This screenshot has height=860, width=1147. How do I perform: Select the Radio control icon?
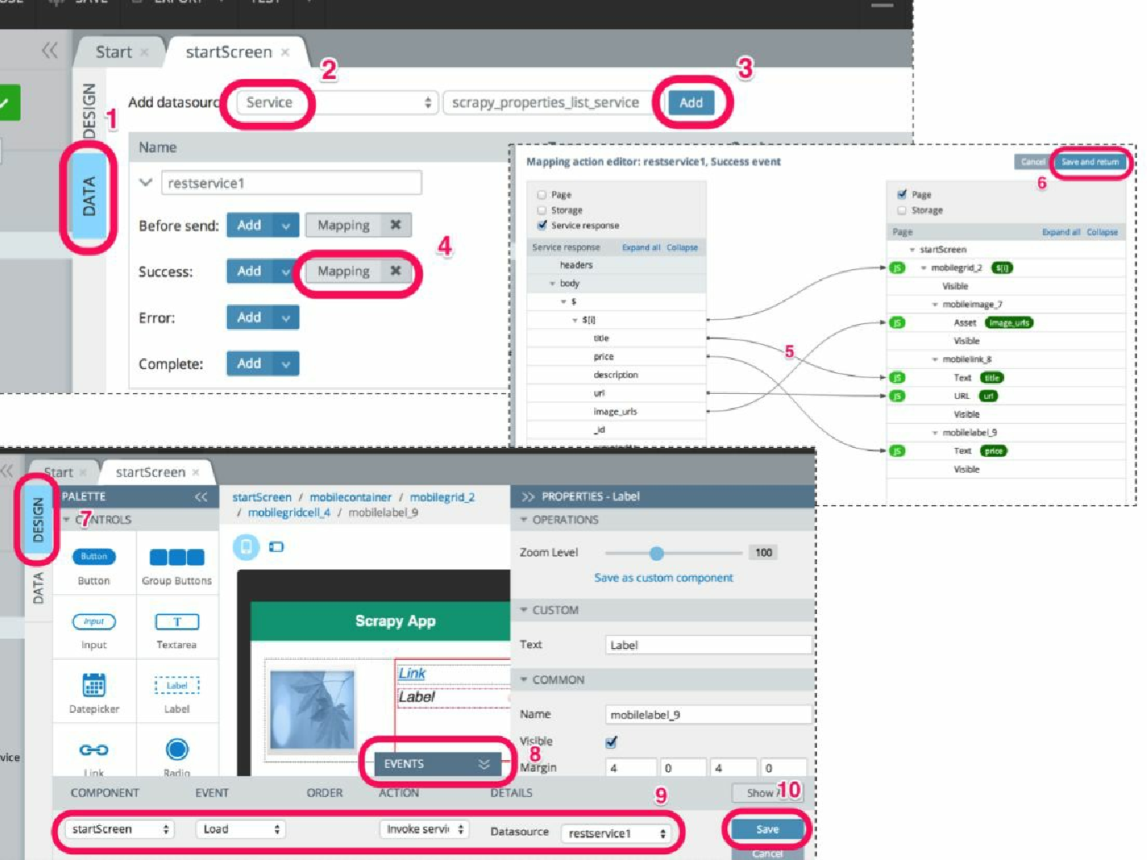coord(177,749)
